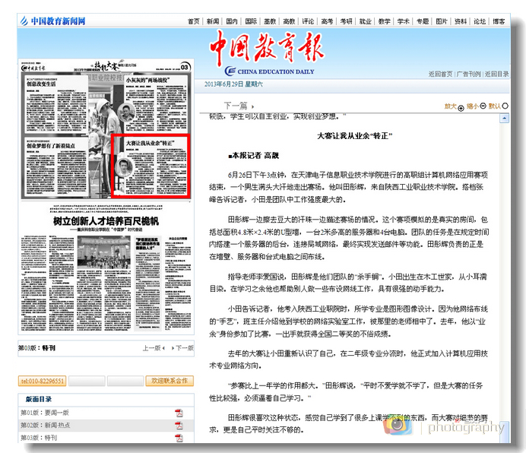The width and height of the screenshot is (526, 453).
Task: Click the zoom-in plus icon beside 放大
Action: tap(461, 108)
